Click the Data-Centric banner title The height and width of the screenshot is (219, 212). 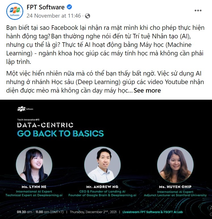click(x=45, y=125)
